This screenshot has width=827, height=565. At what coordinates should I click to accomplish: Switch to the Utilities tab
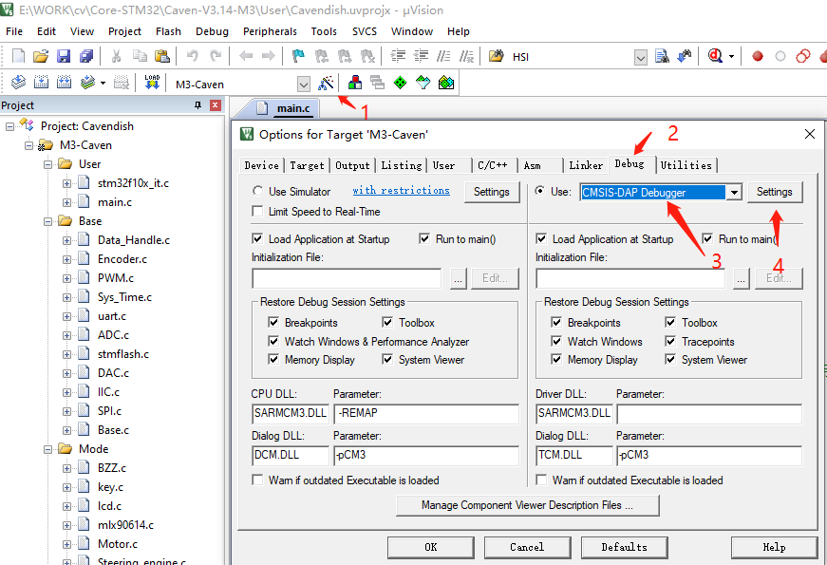pyautogui.click(x=686, y=165)
